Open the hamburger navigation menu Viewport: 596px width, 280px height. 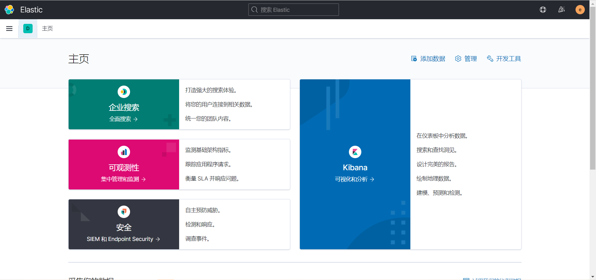(x=9, y=29)
